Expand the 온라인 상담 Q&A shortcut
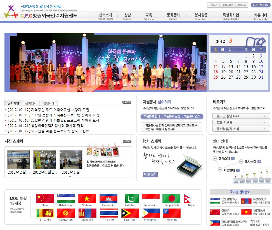272x230 pixels. [x=241, y=116]
